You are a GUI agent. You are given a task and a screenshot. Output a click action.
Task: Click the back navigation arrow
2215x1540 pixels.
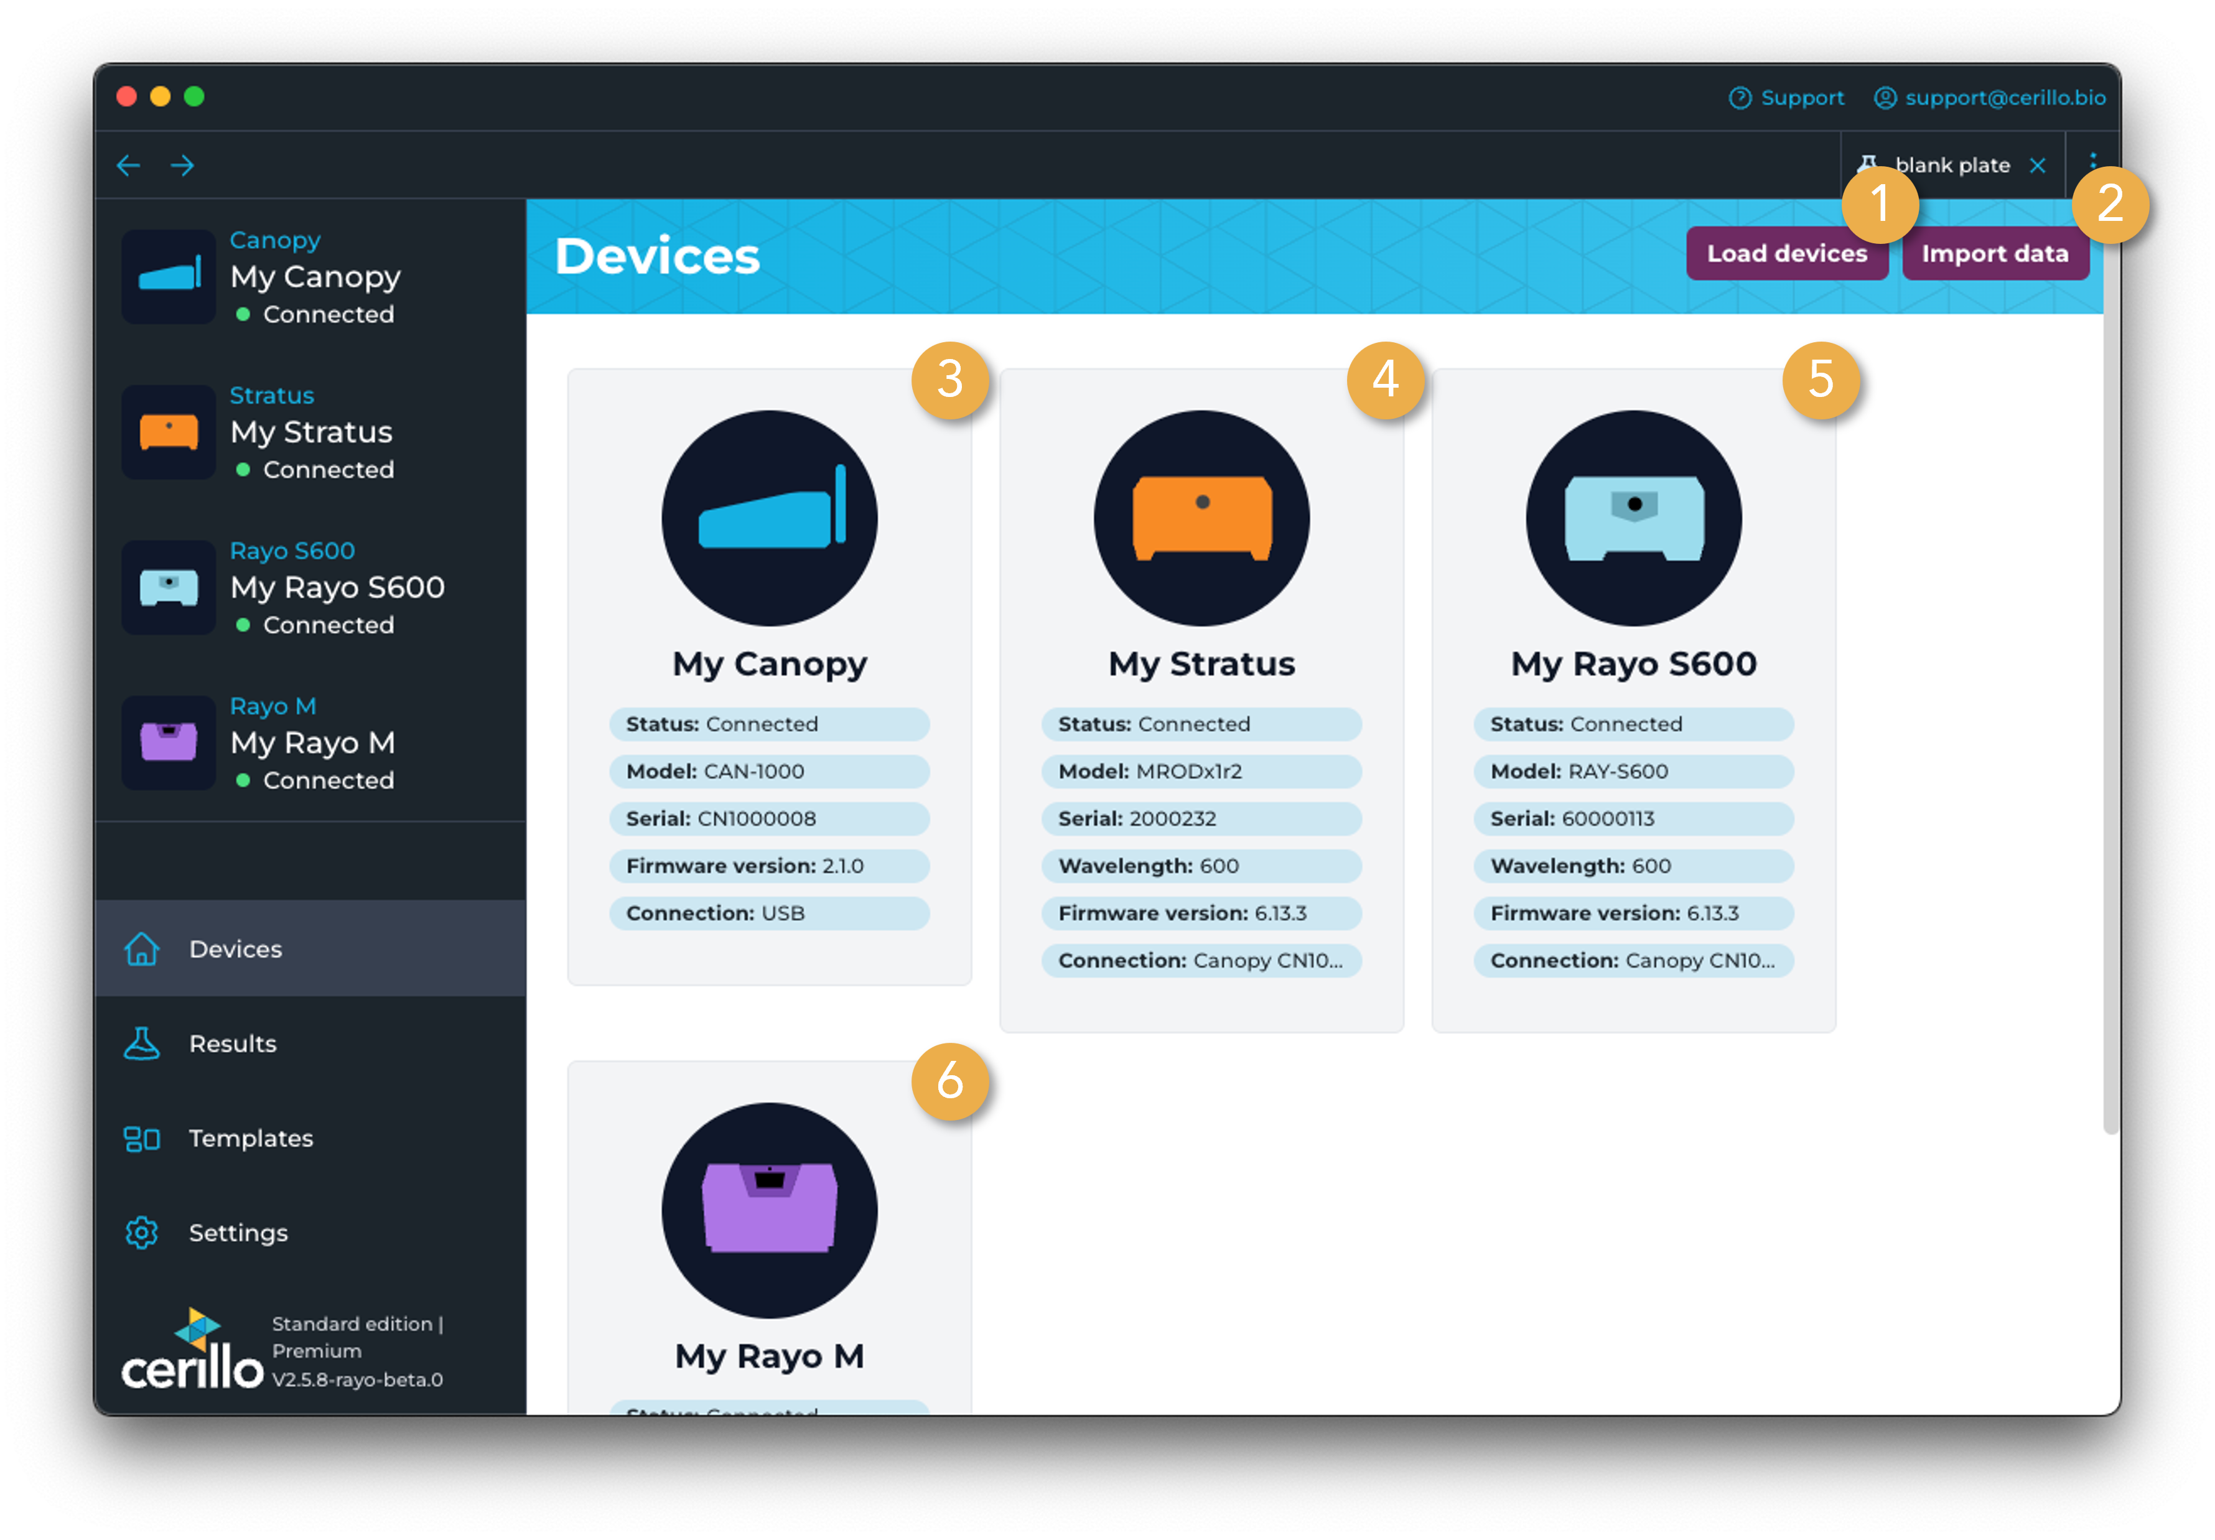[x=128, y=165]
